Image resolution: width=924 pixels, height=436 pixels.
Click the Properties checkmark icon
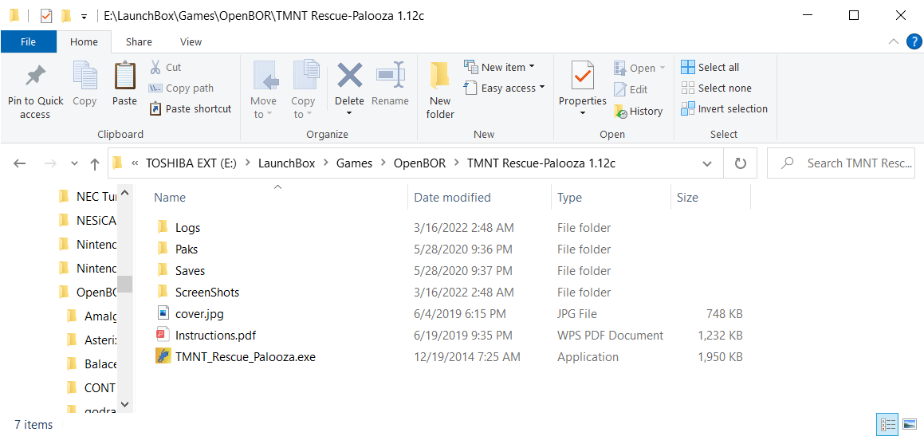[582, 76]
